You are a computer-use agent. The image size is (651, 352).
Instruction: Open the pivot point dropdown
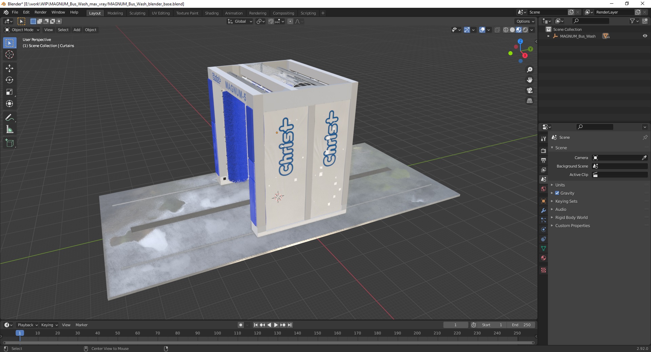[x=260, y=21]
